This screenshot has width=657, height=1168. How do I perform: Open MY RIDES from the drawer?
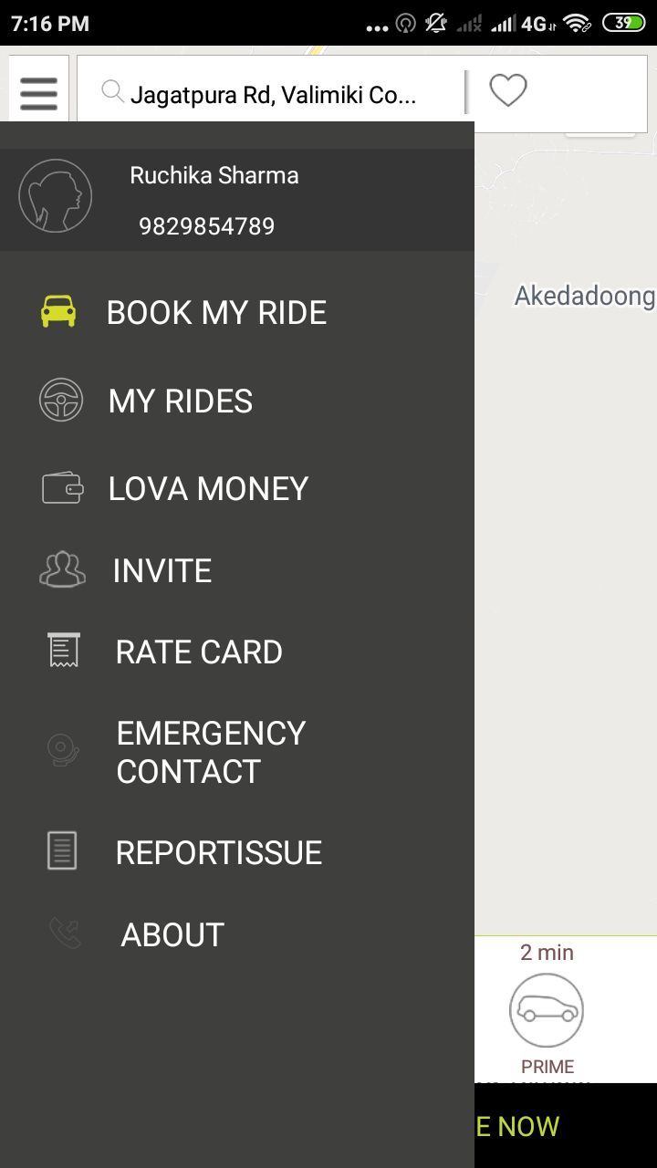(x=181, y=401)
